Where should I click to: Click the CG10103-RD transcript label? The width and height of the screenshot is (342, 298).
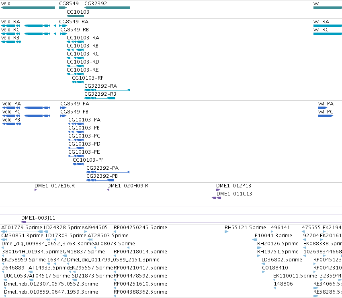[83, 62]
